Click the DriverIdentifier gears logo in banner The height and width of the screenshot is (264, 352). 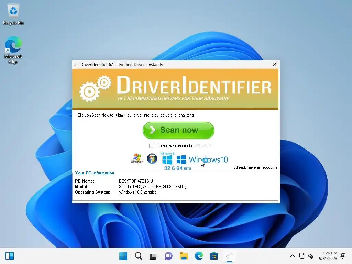tap(95, 88)
